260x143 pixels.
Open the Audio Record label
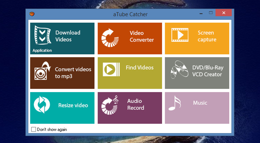point(136,104)
